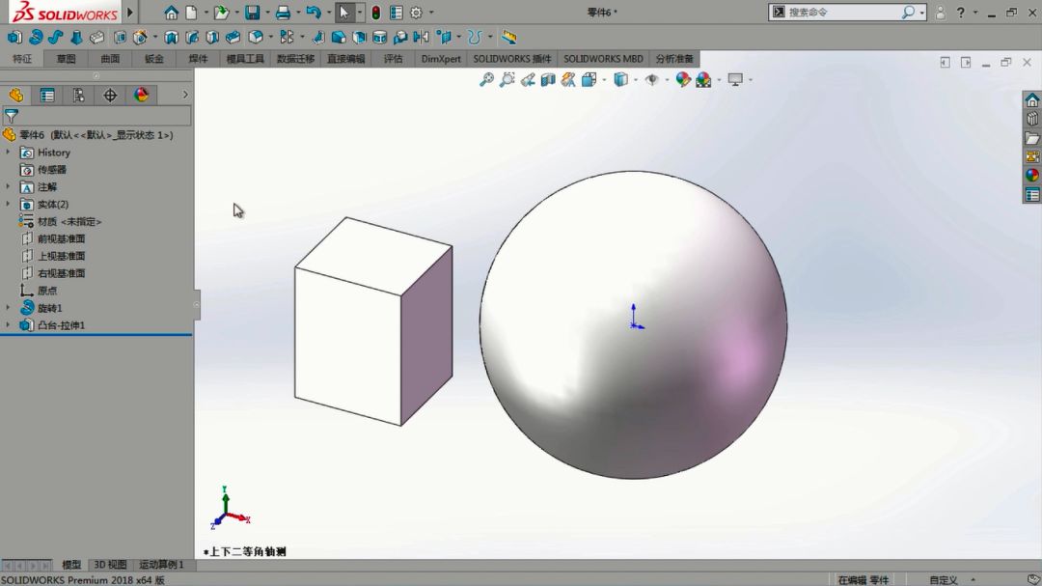Click the Apply Scene icon
The width and height of the screenshot is (1042, 586).
click(x=703, y=80)
